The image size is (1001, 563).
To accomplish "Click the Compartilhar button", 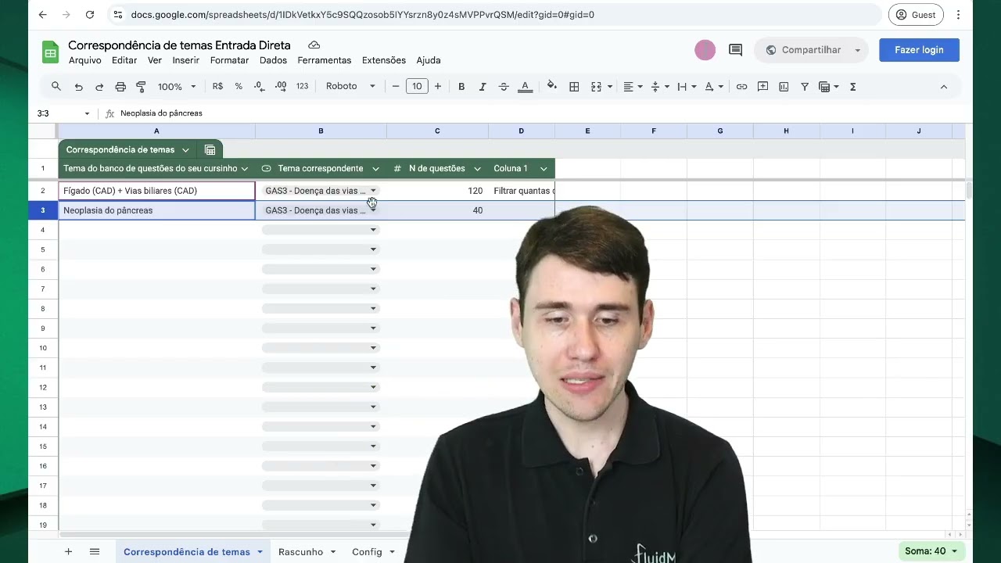I will pos(811,50).
